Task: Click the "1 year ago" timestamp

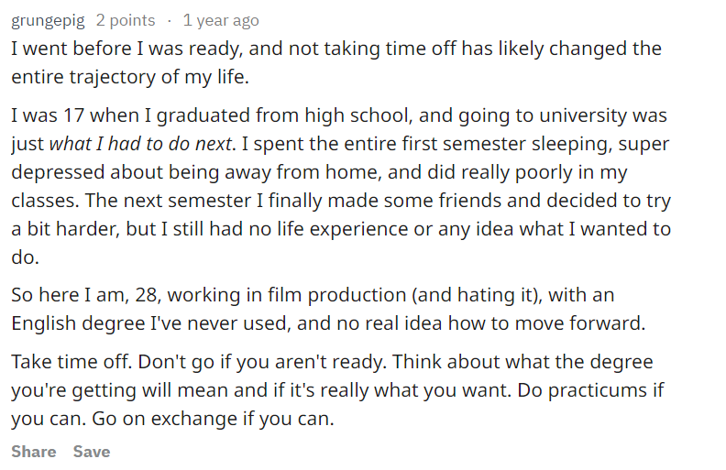Action: click(221, 20)
